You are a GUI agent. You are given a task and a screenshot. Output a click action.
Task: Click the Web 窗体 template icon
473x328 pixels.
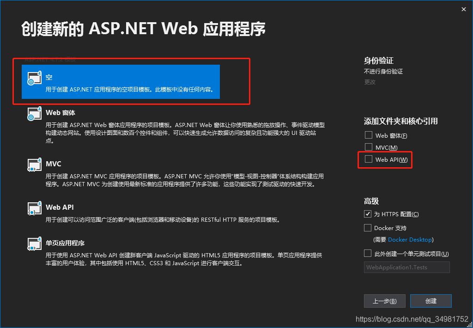pos(34,114)
